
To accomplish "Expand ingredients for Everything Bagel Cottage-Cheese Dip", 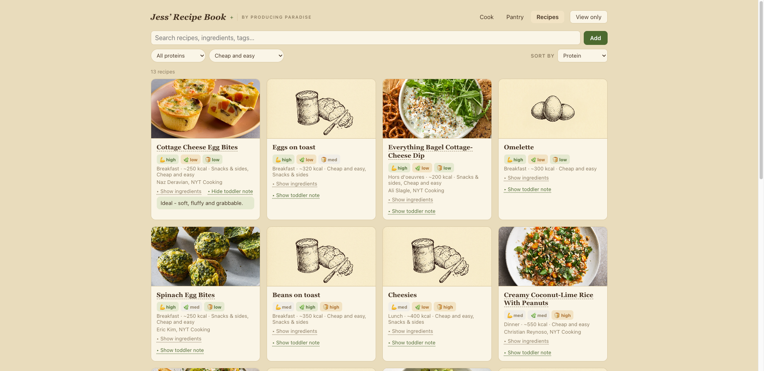I will coord(411,200).
